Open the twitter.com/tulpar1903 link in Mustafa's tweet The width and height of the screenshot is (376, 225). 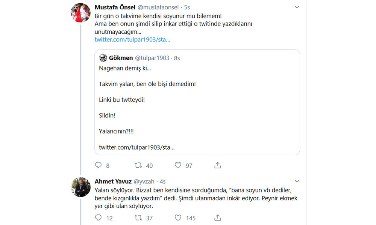coord(132,39)
